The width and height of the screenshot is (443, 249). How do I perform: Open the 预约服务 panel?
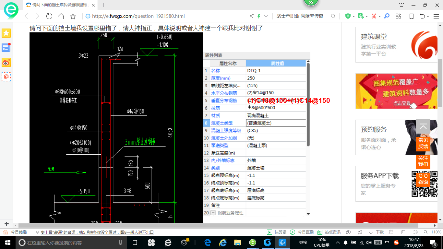click(396, 137)
